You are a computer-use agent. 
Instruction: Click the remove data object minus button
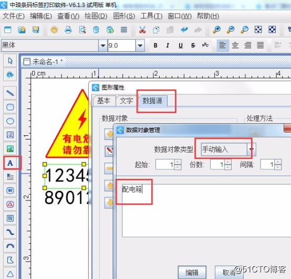click(x=109, y=168)
